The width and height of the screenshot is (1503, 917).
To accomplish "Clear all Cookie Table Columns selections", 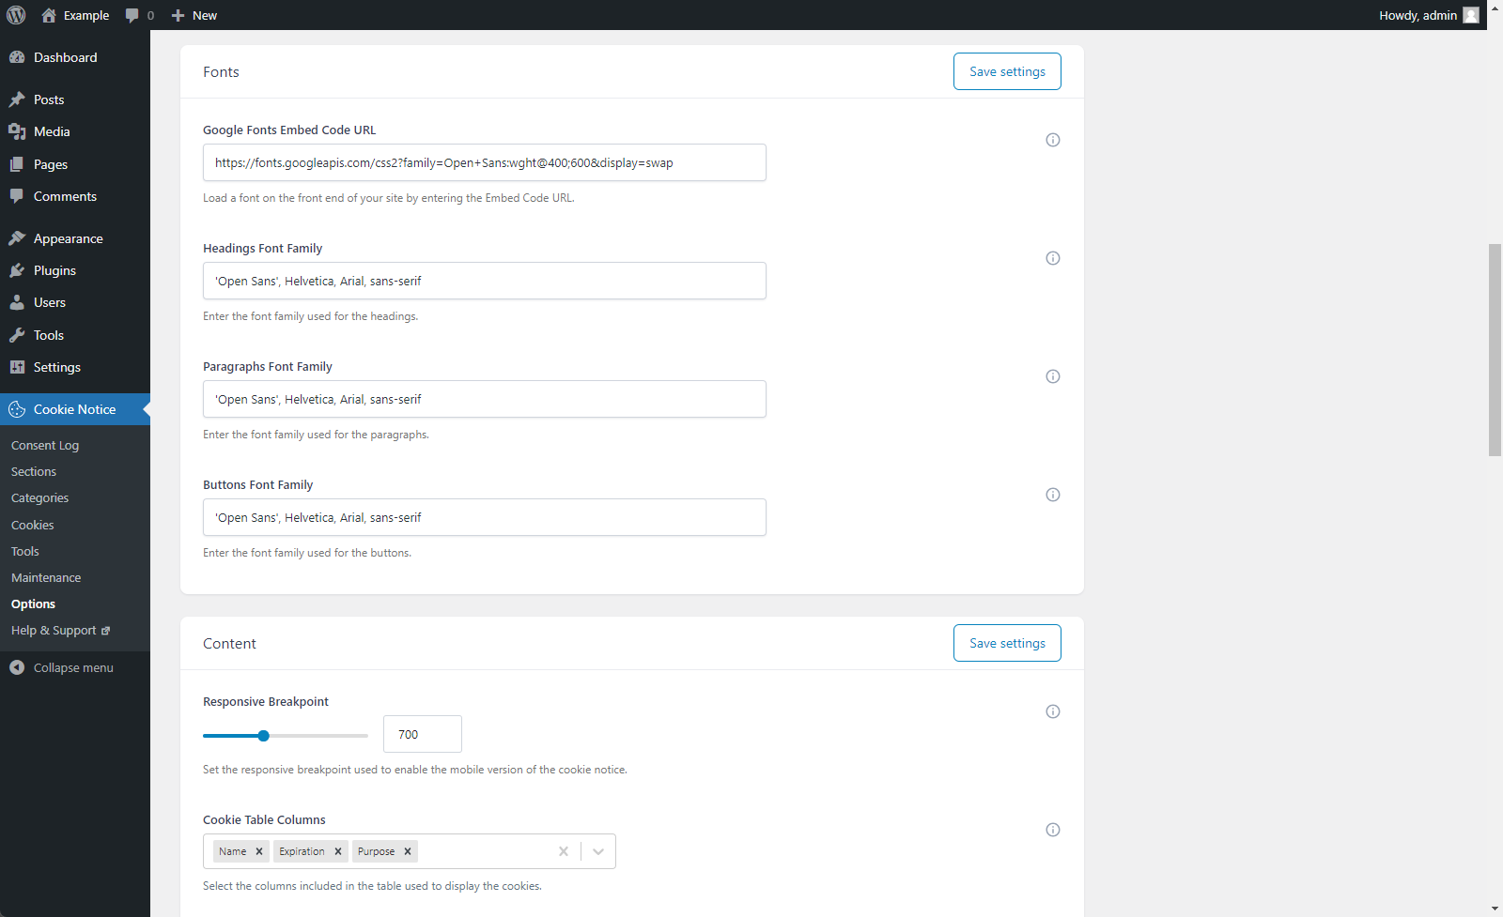I will click(564, 851).
